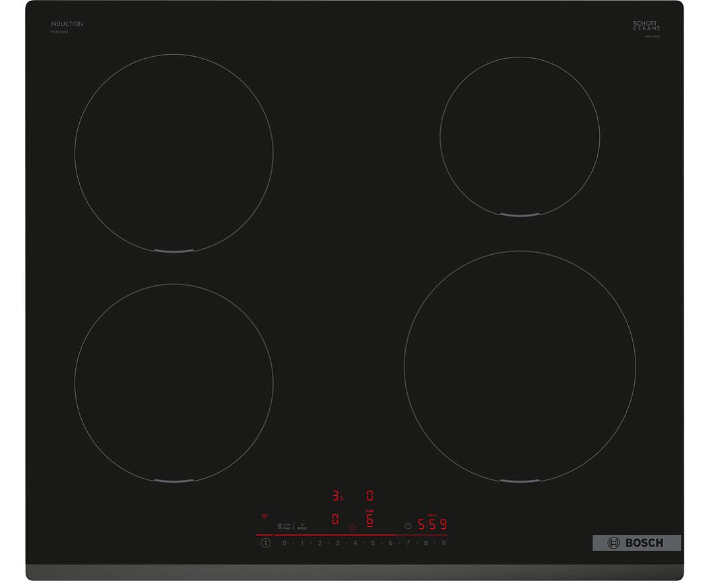Tap the Bosch logo badge
The height and width of the screenshot is (581, 710).
[636, 543]
